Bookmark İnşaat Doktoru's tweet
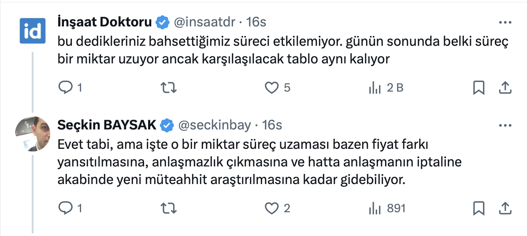 coord(479,88)
